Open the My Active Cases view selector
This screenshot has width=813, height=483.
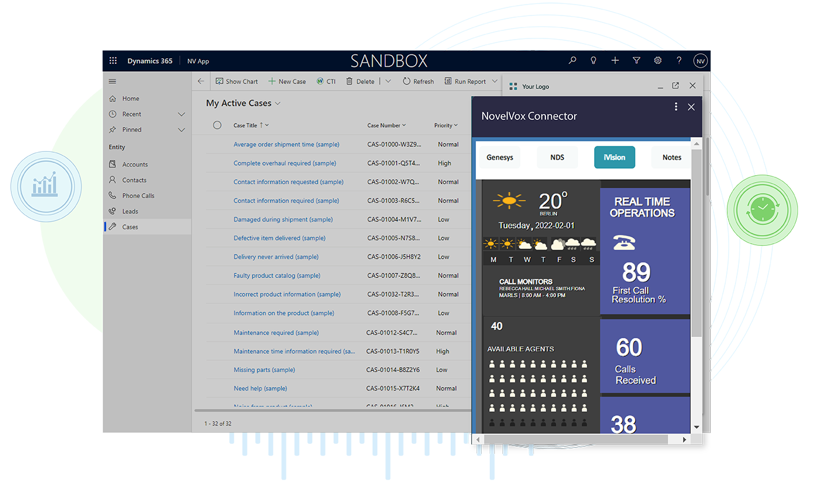pyautogui.click(x=243, y=103)
